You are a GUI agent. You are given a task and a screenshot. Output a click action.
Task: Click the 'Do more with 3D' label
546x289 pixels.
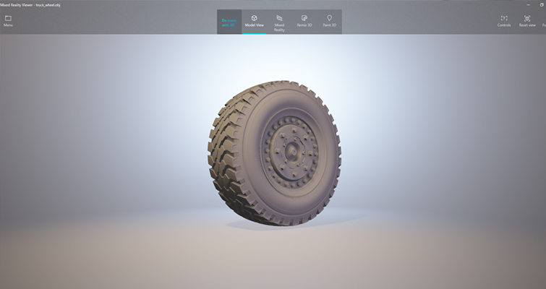coord(229,23)
